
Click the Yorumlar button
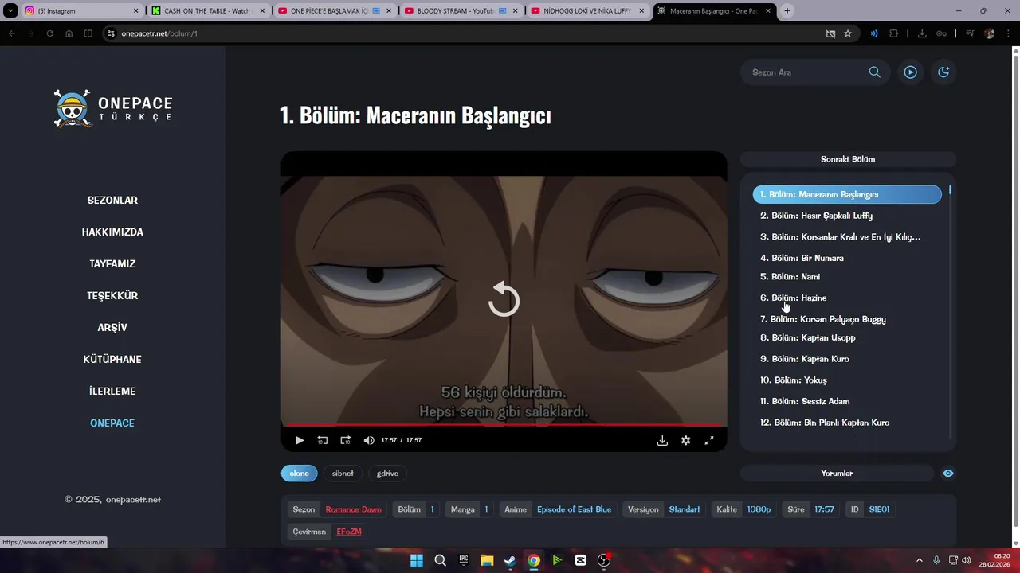point(837,474)
